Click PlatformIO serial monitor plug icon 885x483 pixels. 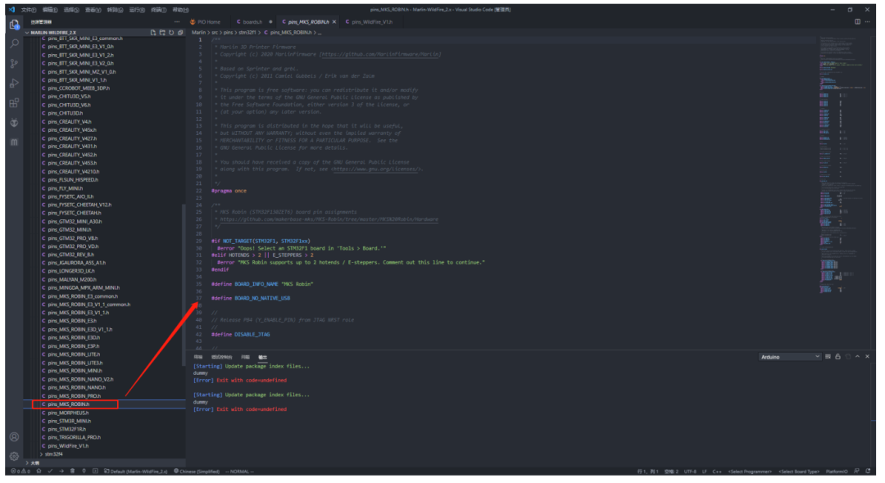tap(84, 472)
